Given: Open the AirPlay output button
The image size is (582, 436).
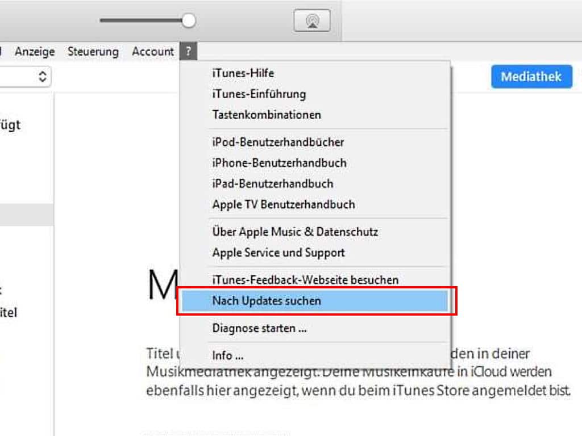Looking at the screenshot, I should pyautogui.click(x=312, y=20).
